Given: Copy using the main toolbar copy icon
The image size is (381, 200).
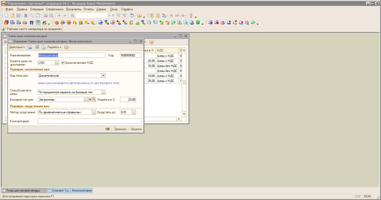Looking at the screenshot, I should coord(32,16).
